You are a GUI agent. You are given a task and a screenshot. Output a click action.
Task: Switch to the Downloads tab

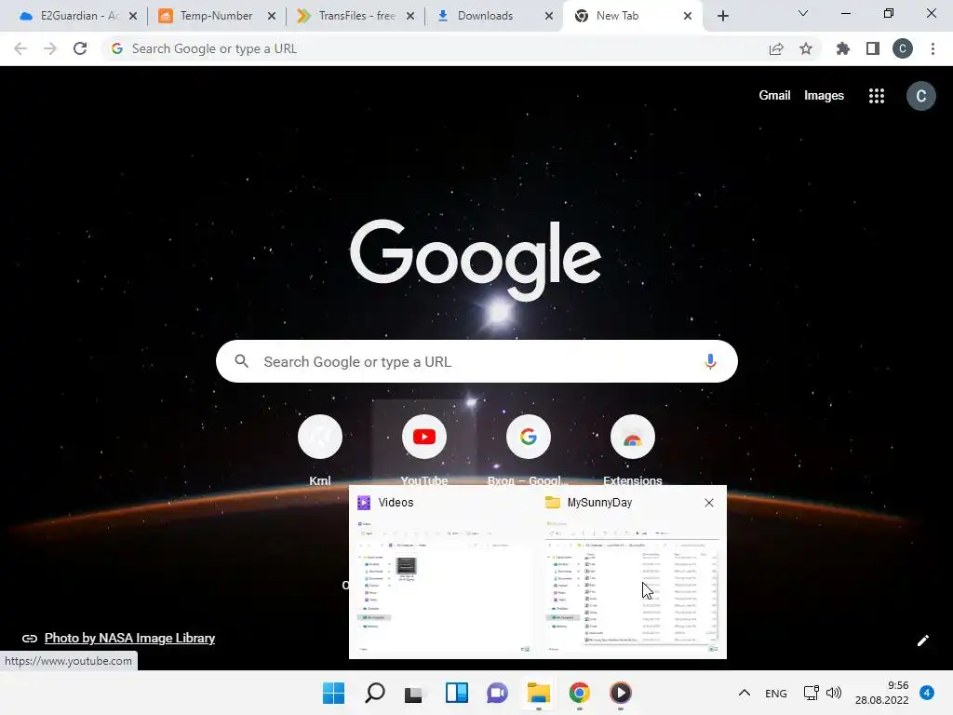[x=485, y=16]
